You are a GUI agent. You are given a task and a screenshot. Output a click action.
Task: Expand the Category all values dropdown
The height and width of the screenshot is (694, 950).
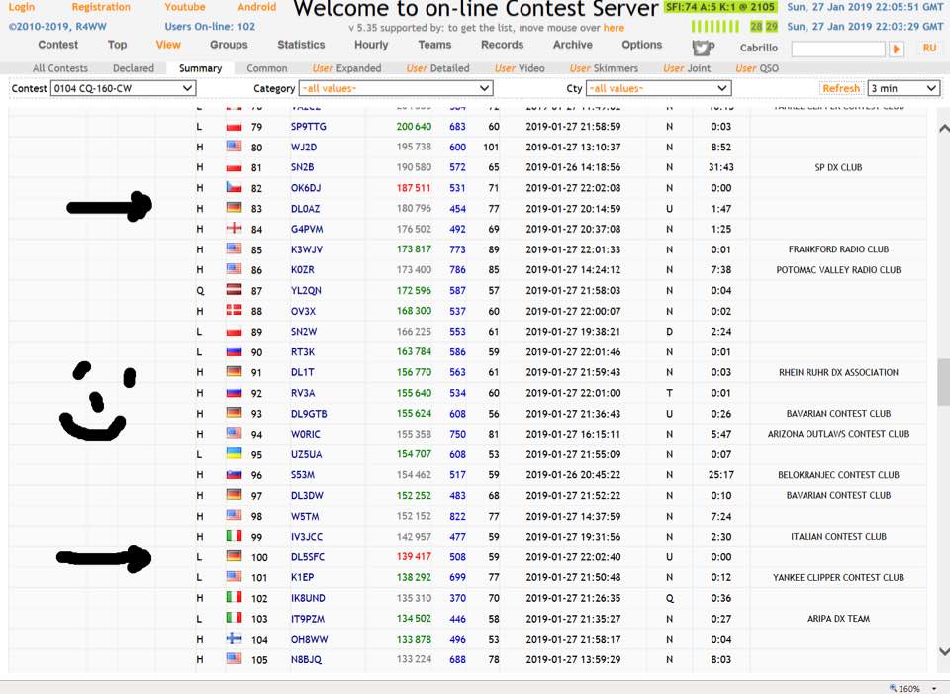click(396, 88)
